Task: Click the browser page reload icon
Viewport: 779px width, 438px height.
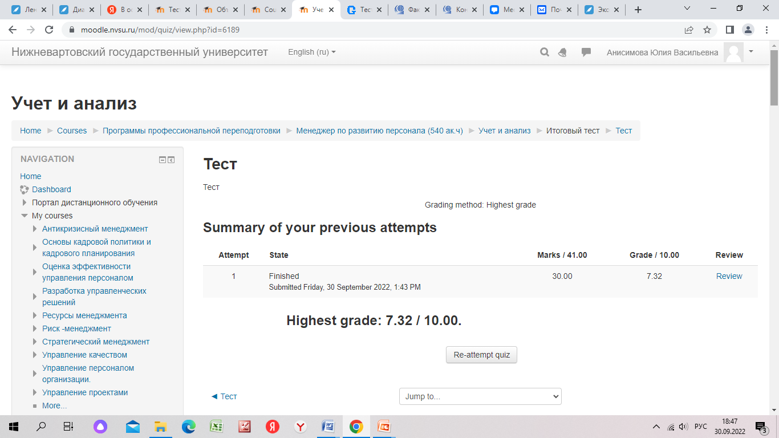Action: click(49, 30)
